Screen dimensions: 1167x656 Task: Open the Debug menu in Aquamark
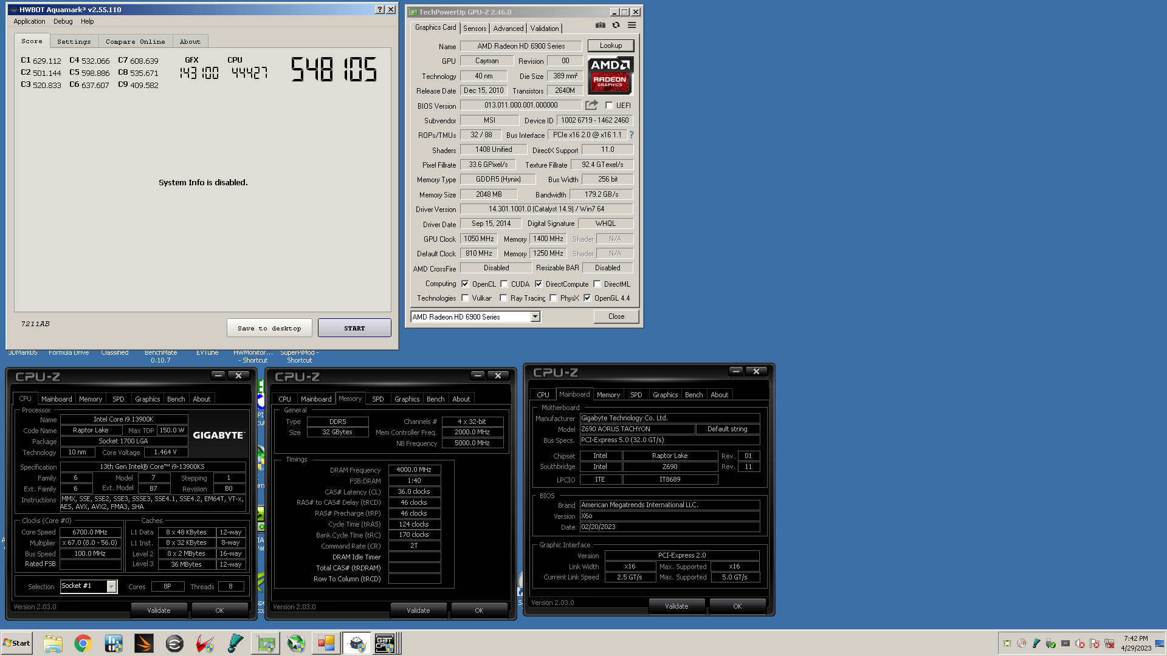63,21
